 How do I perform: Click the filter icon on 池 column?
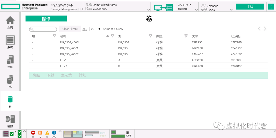coord(150,36)
